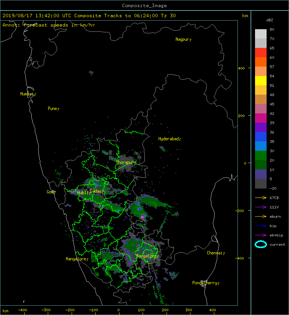Viewport: 289px width, 315px height.
Task: Click the 67CB legend label
Action: click(x=274, y=198)
